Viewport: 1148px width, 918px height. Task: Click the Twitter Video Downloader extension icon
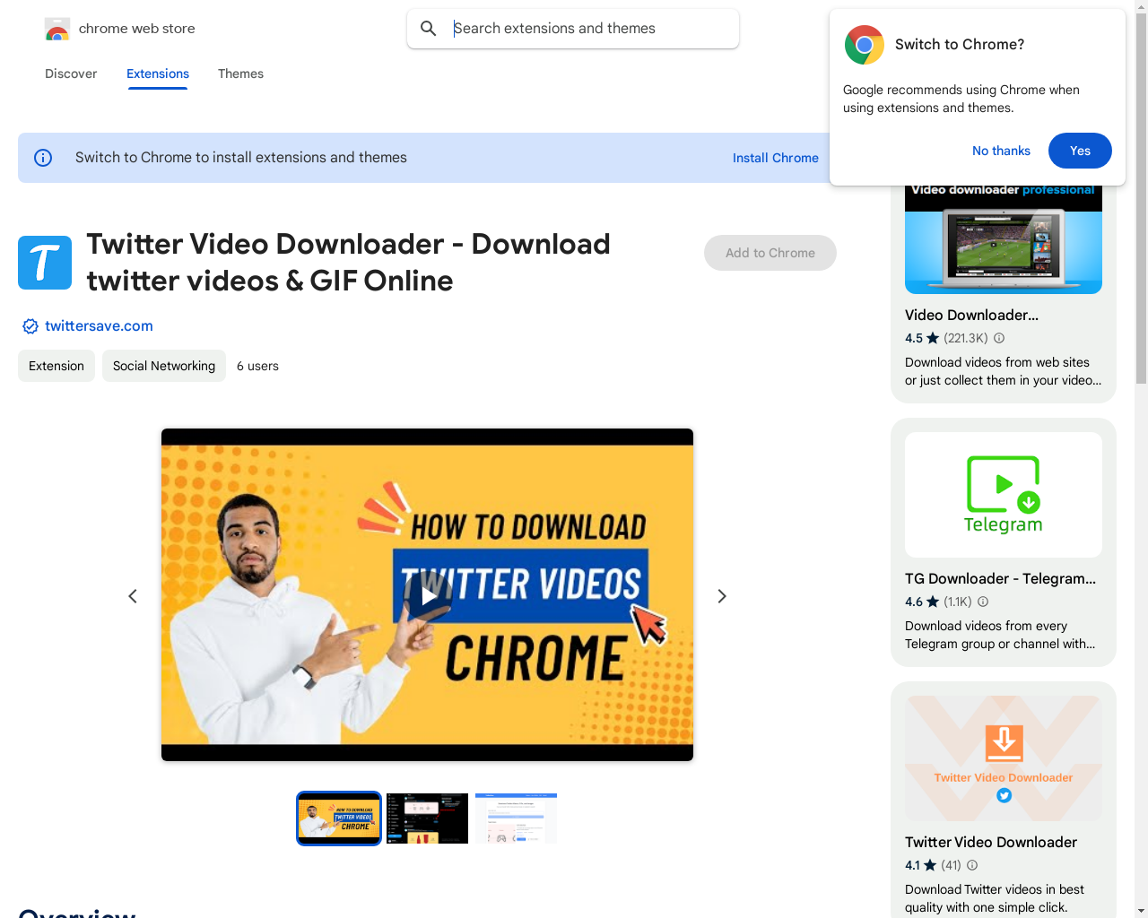pos(45,263)
